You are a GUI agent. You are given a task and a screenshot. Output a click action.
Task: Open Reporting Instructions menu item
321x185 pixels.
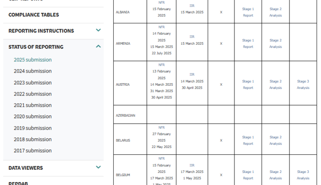(x=41, y=31)
